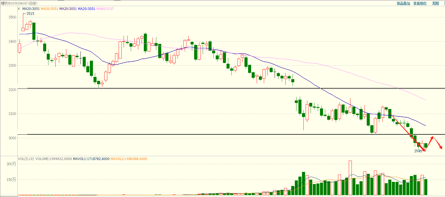Select the orange MA20:3051 label
This screenshot has width=445, height=197.
tap(50, 9)
